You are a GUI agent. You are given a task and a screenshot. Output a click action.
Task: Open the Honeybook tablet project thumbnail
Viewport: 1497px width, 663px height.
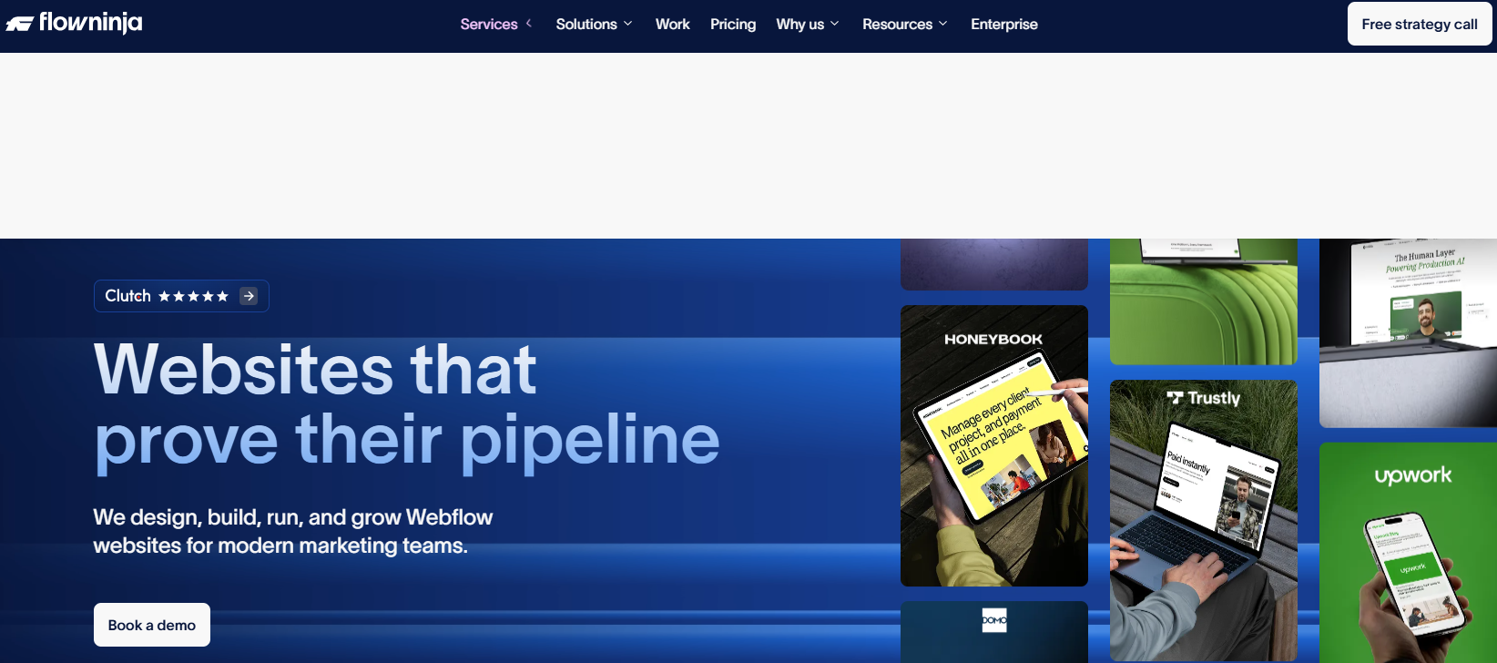pyautogui.click(x=994, y=445)
